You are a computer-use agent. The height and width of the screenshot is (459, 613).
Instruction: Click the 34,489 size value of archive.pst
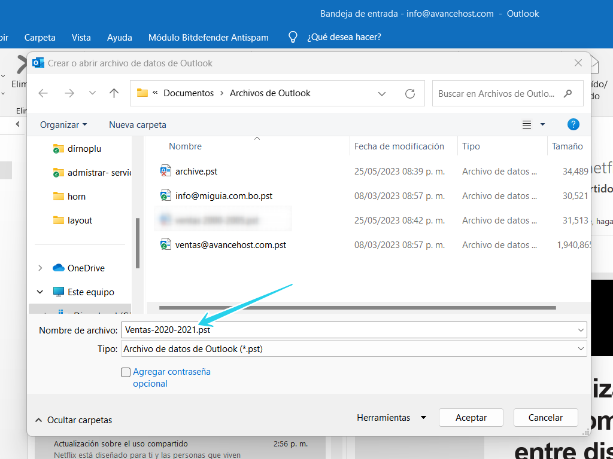pos(575,172)
